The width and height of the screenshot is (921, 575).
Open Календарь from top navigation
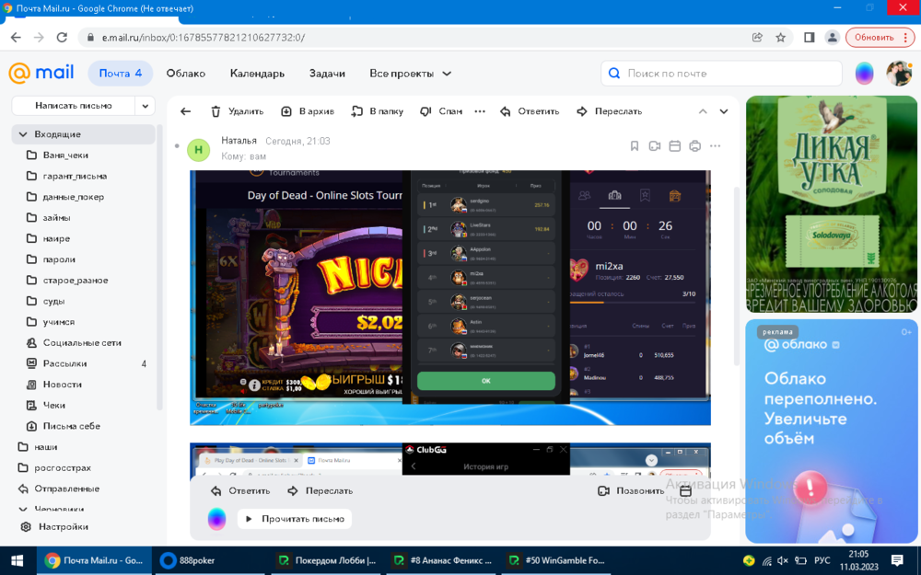[257, 74]
